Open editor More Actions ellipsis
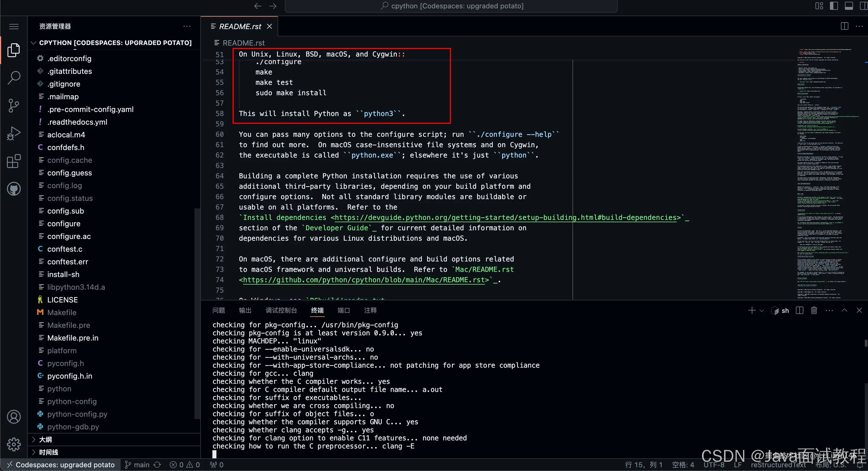This screenshot has height=471, width=868. point(859,26)
